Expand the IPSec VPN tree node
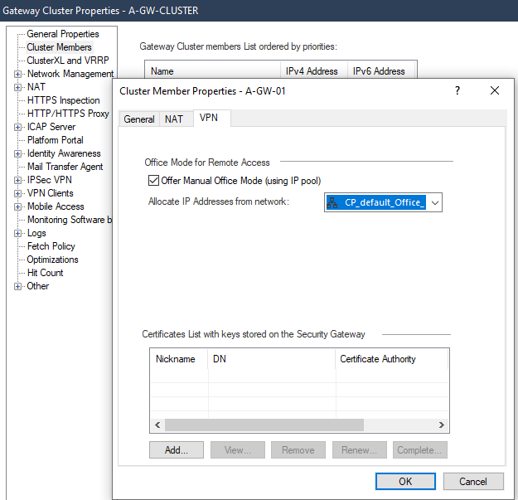 pos(19,180)
